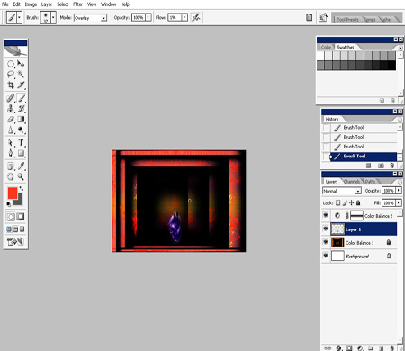The height and width of the screenshot is (351, 405).
Task: Toggle lock all in Layers panel
Action: (x=358, y=202)
